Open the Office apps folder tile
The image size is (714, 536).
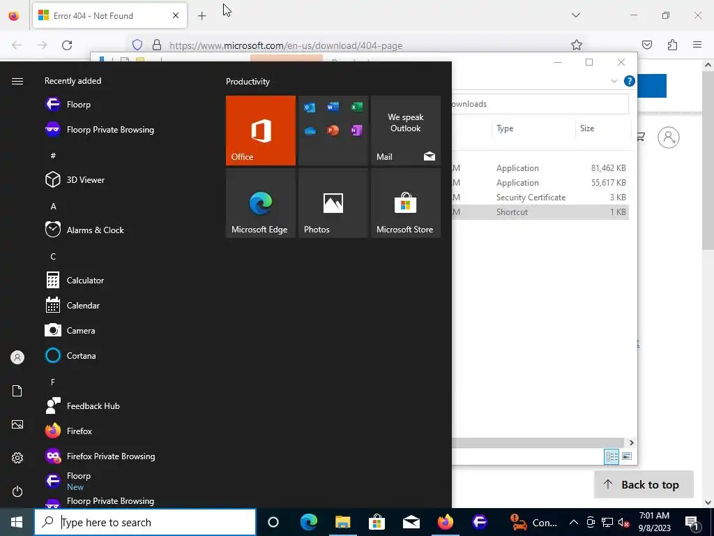333,131
